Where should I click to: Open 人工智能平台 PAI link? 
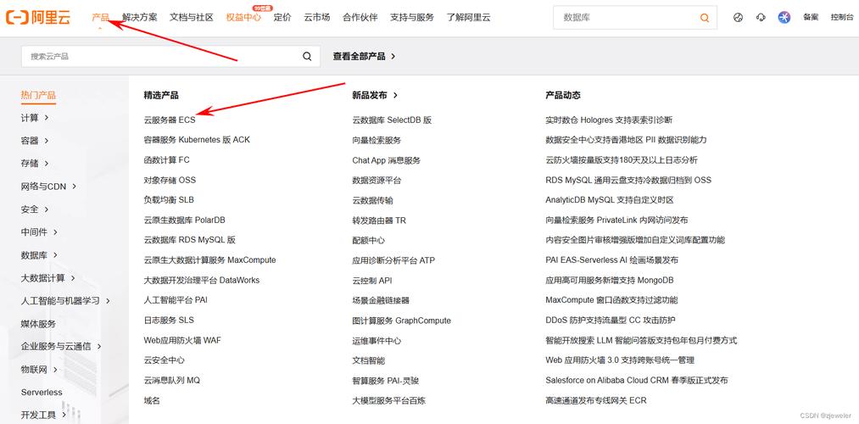tap(176, 300)
